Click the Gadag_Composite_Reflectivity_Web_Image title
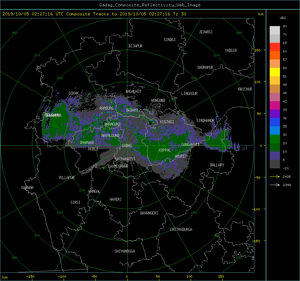 pos(150,5)
